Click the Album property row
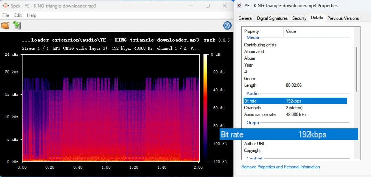Viewport: 371px width, 177px height. point(295,58)
